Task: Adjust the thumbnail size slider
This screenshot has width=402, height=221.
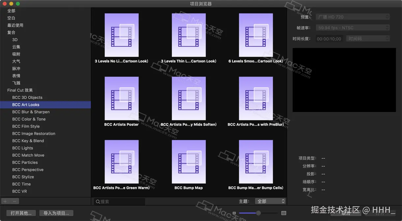Action: 258,213
